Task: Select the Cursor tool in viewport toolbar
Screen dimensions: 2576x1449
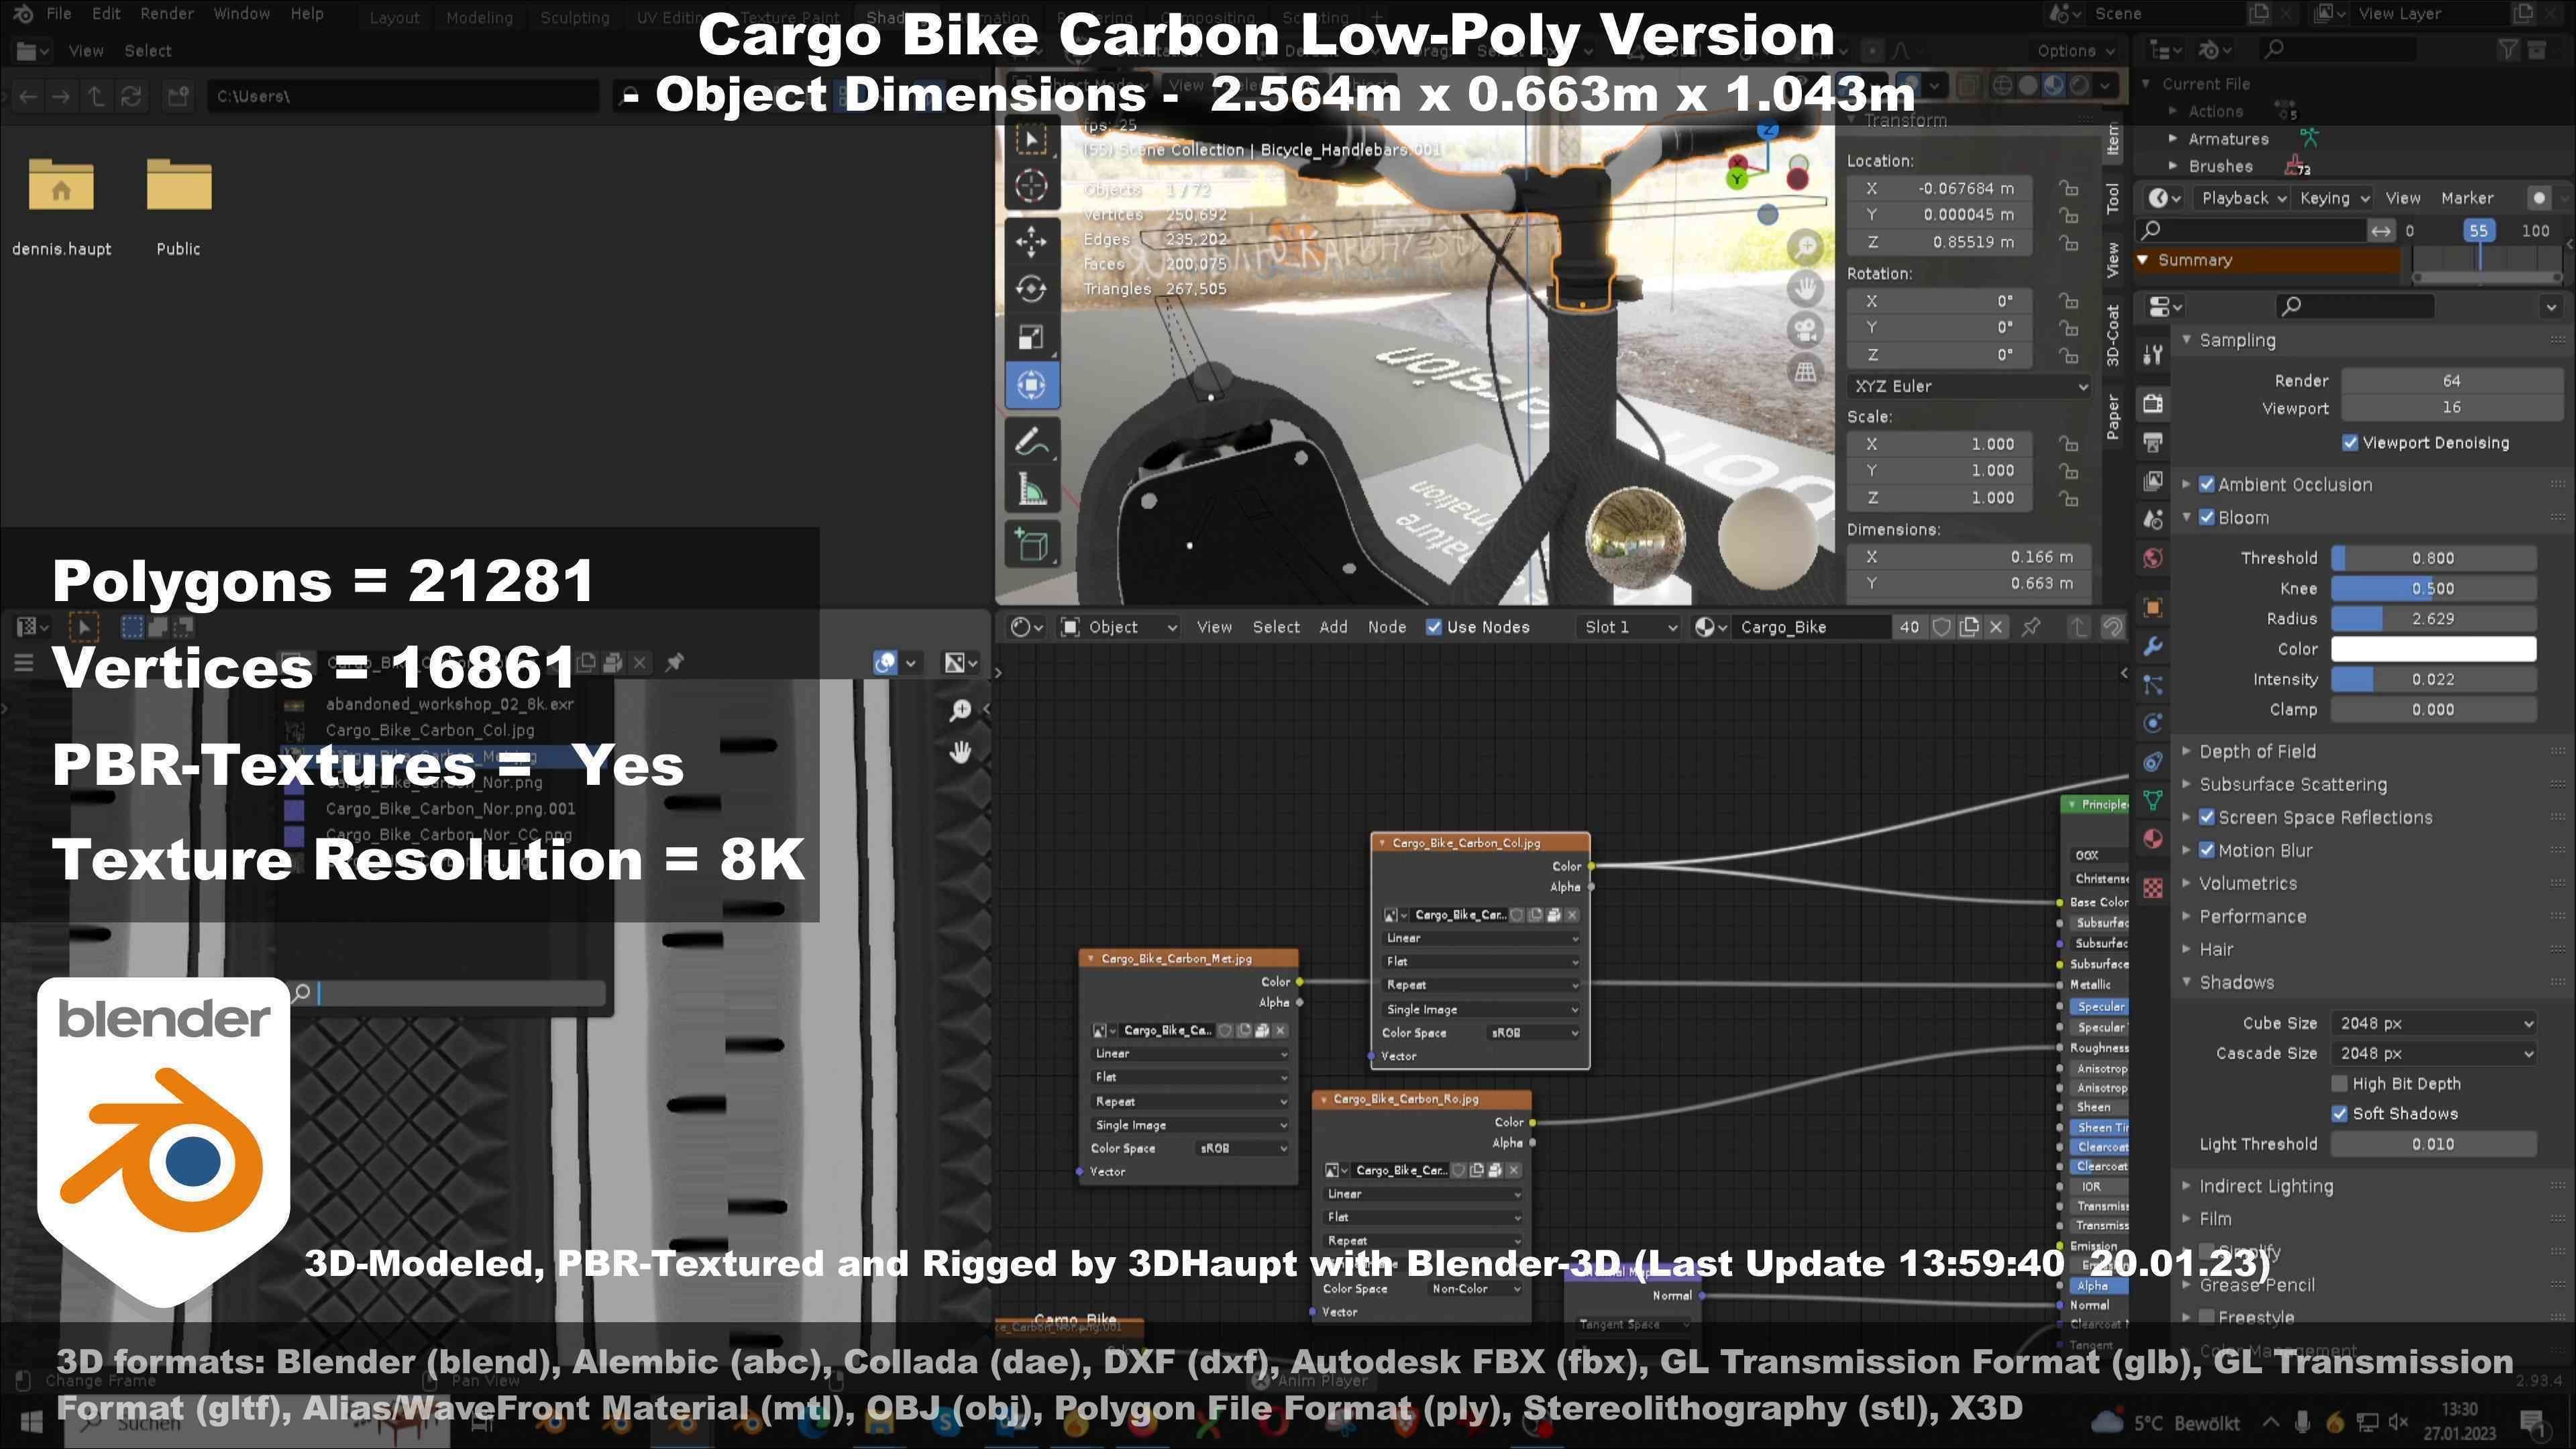Action: click(1031, 186)
